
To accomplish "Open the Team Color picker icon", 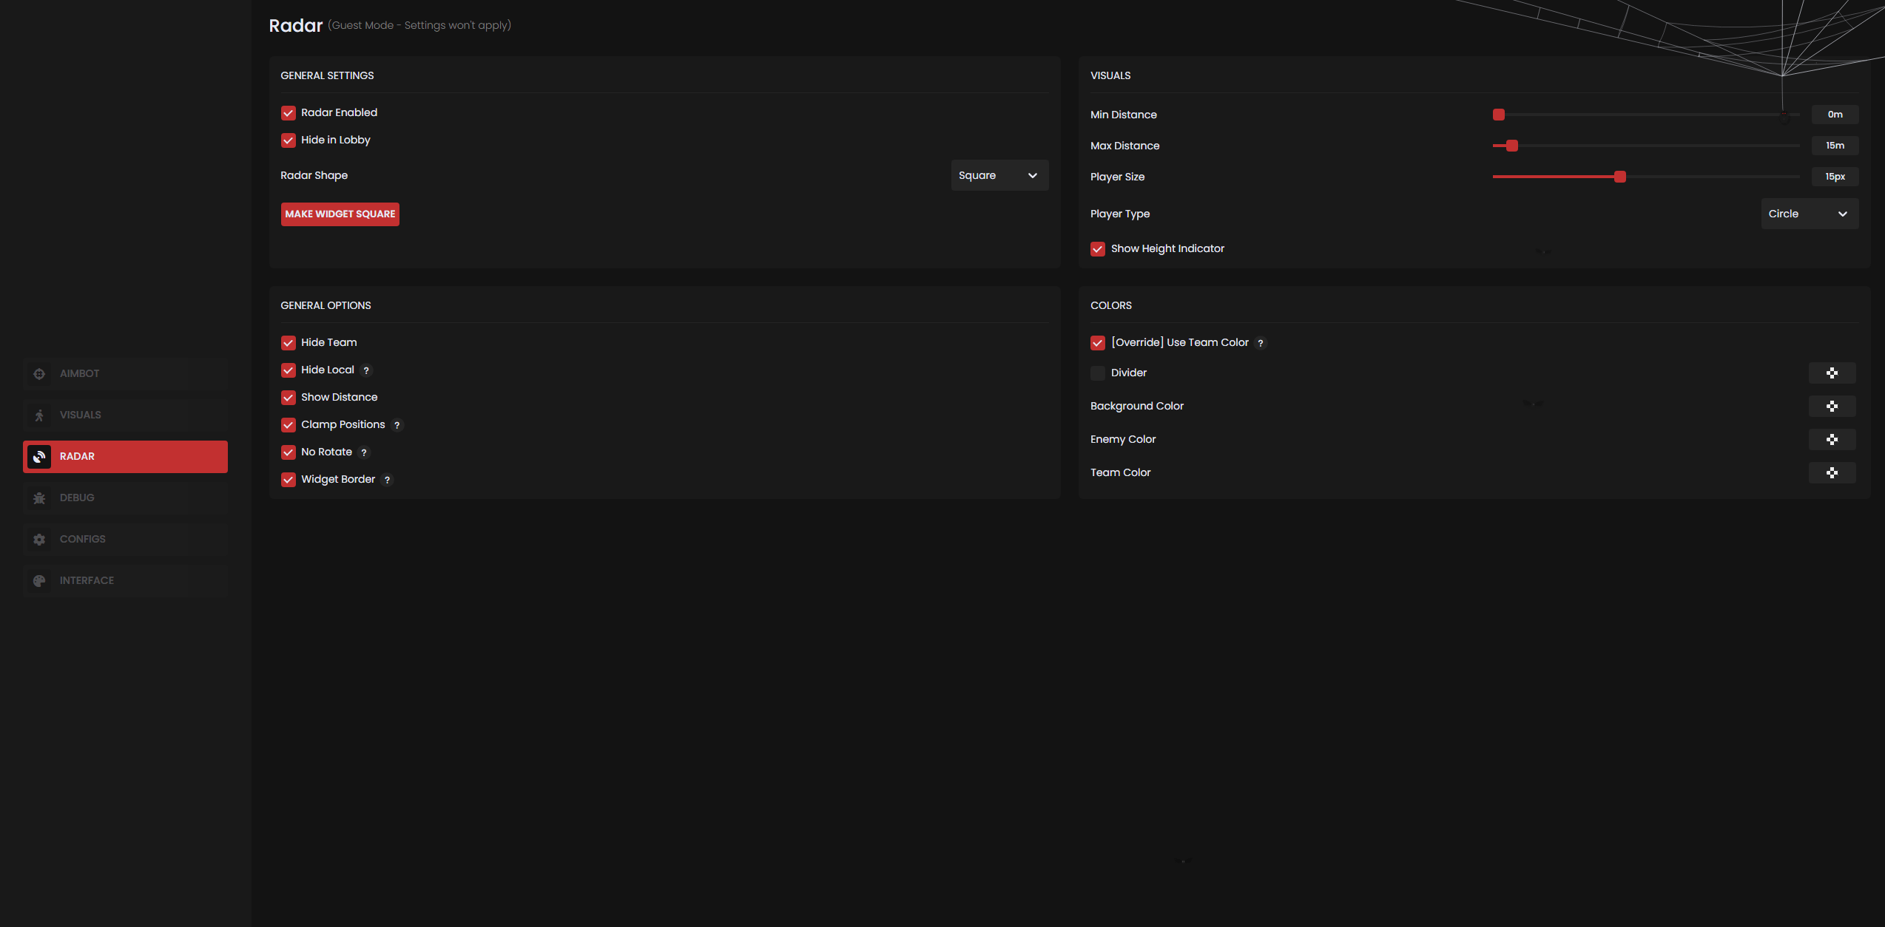I will pos(1832,473).
